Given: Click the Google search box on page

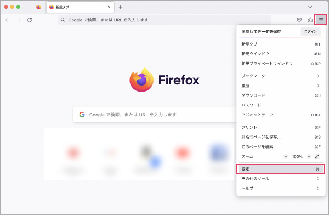Looking at the screenshot, I should point(155,115).
